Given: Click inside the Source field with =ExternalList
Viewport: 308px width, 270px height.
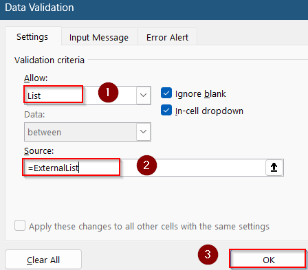Looking at the screenshot, I should click(145, 168).
